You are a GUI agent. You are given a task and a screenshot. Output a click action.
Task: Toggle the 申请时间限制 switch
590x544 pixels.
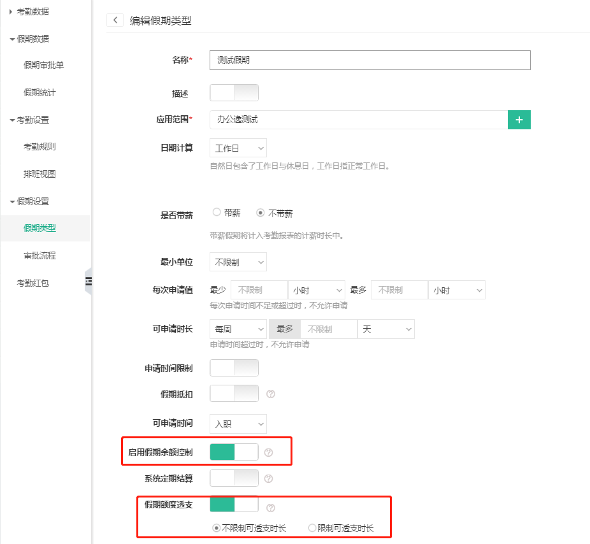[234, 368]
